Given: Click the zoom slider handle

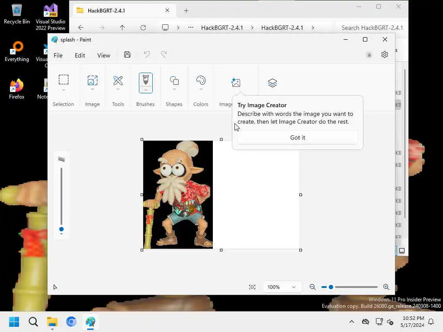Looking at the screenshot, I should coord(331,287).
